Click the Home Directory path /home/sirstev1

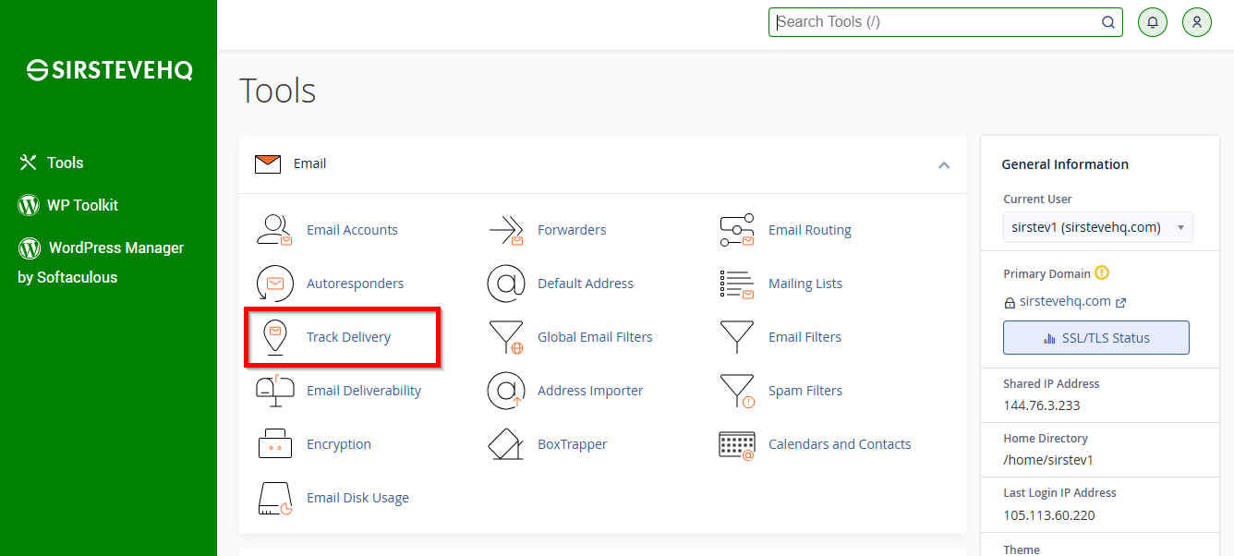click(x=1048, y=460)
